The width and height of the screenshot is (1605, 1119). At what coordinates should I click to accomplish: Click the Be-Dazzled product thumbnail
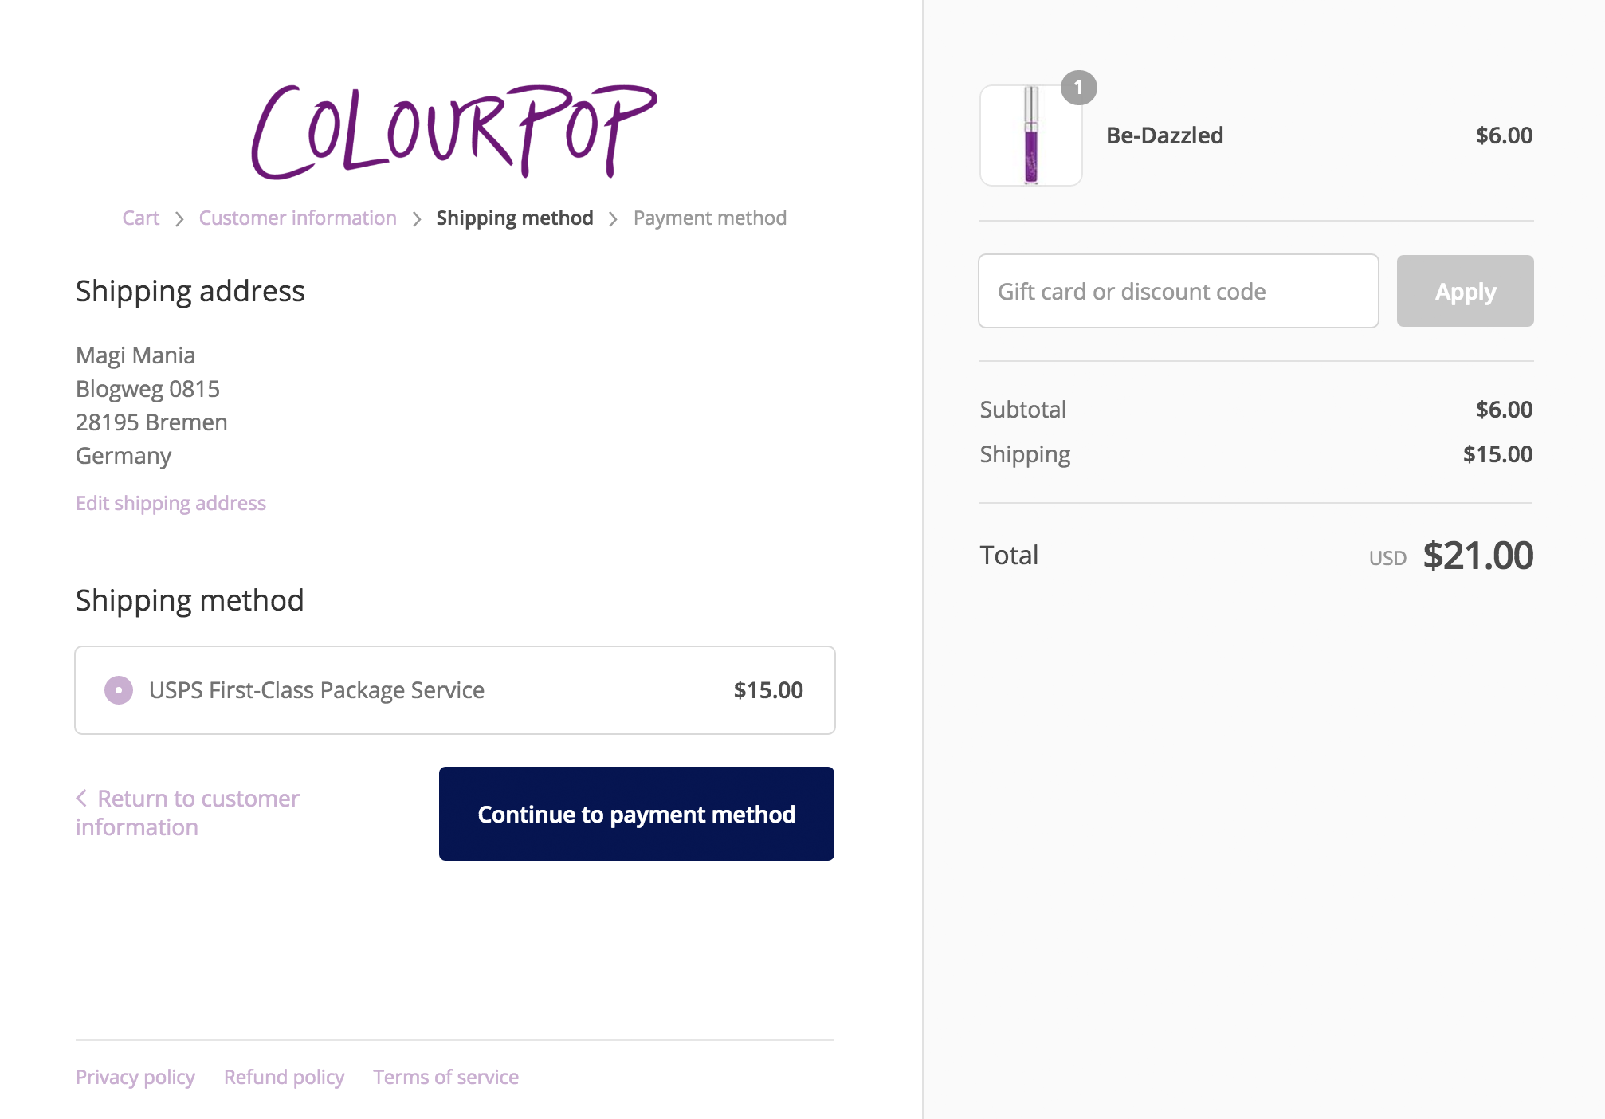[x=1030, y=135]
